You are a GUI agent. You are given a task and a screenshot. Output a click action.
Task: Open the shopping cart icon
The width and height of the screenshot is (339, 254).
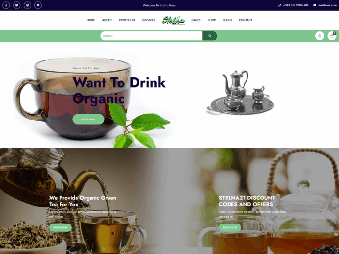click(332, 36)
